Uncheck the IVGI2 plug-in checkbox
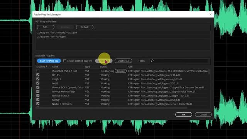The height and width of the screenshot is (139, 247). pyautogui.click(x=38, y=83)
